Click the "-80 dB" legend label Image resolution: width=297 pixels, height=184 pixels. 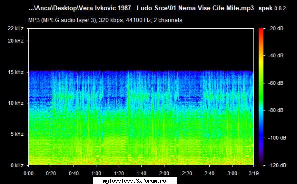pos(276,110)
